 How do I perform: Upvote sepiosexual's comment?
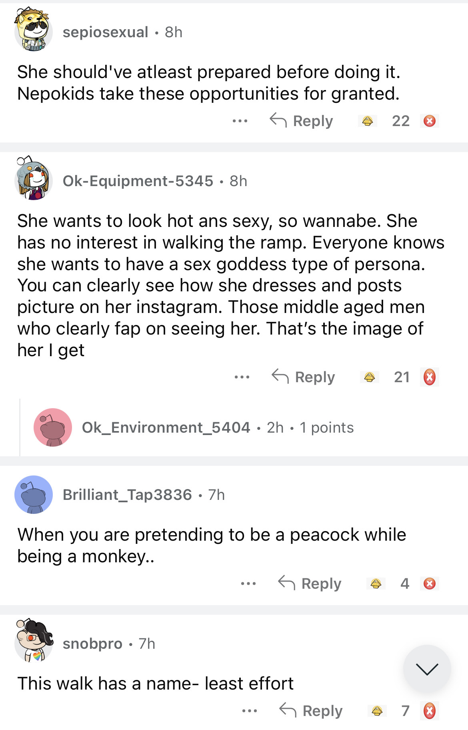coord(368,121)
